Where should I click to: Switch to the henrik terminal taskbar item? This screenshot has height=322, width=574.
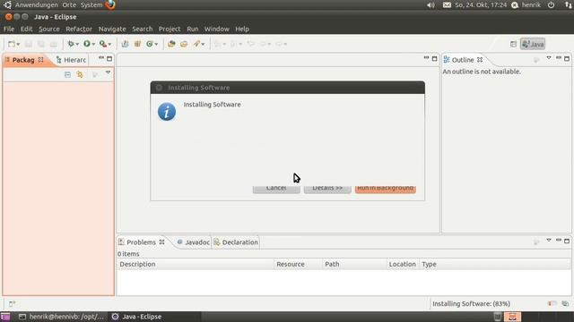(x=62, y=317)
